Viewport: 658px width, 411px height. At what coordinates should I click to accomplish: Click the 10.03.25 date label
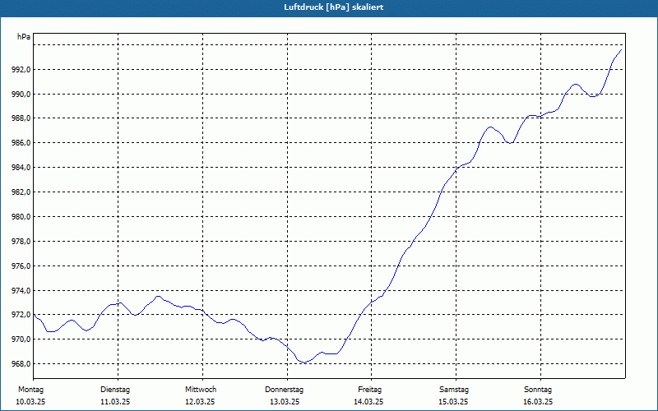(x=30, y=402)
